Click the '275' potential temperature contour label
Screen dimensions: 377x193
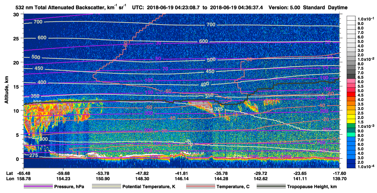click(34, 156)
